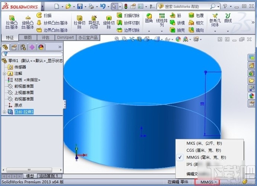Click the Linear Pattern (线性阵列) tool

click(162, 20)
